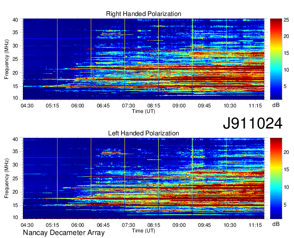294x238 pixels.
Task: Click the "Nancay Decameter Array" caption
Action: 64,233
